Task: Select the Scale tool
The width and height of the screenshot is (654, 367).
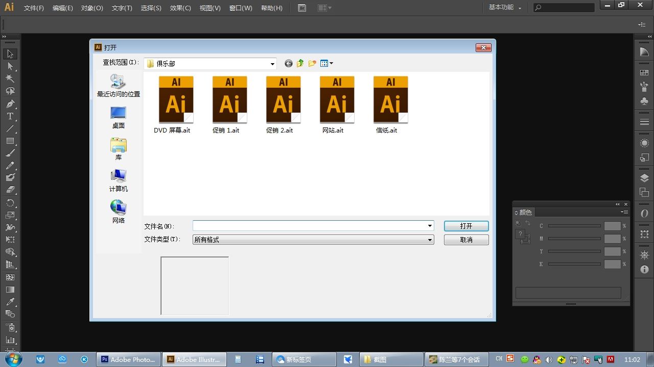Action: click(x=10, y=215)
